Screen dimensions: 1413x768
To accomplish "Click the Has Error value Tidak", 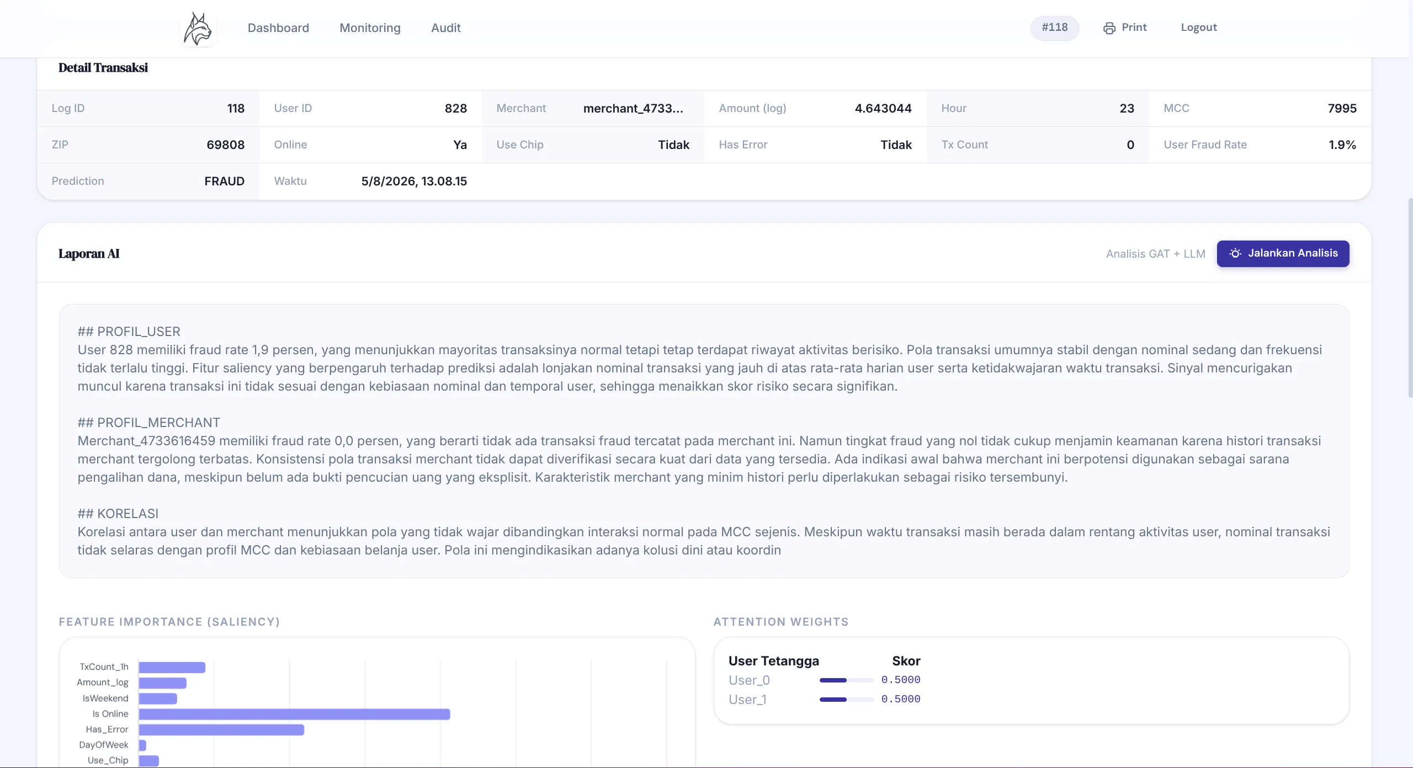I will click(896, 145).
